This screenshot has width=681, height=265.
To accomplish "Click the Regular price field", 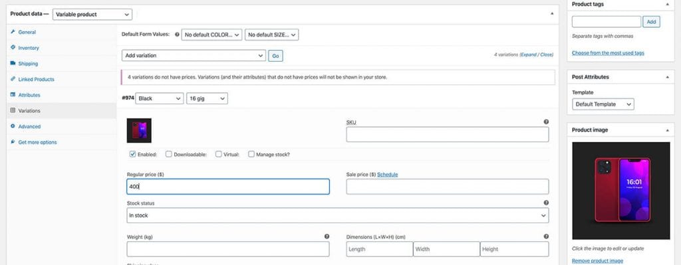I will pos(228,187).
